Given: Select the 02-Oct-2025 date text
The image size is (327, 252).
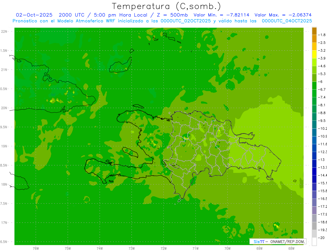Looking at the screenshot, I should (x=34, y=15).
